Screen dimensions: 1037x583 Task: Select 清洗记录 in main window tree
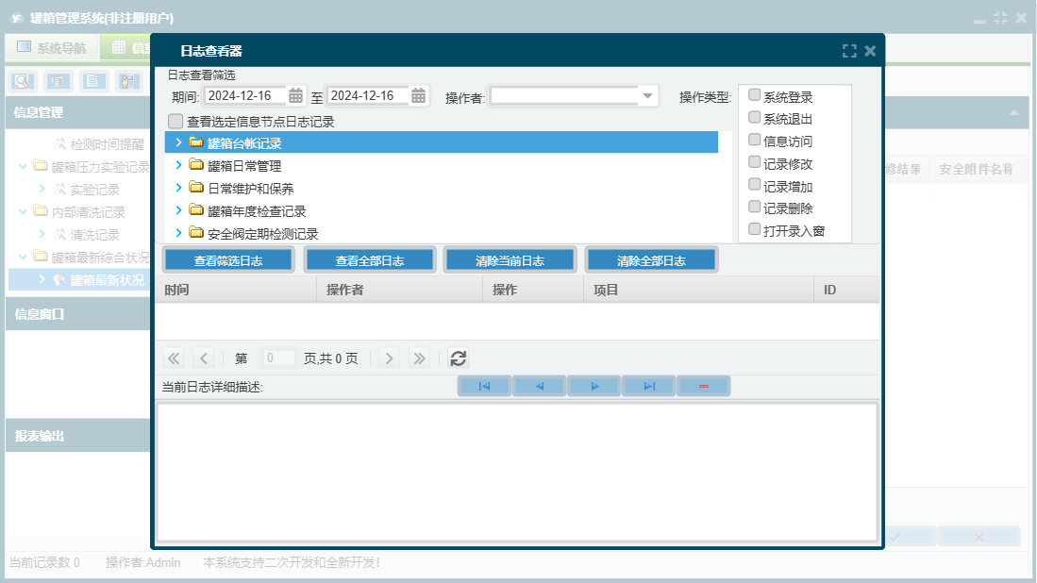(94, 235)
